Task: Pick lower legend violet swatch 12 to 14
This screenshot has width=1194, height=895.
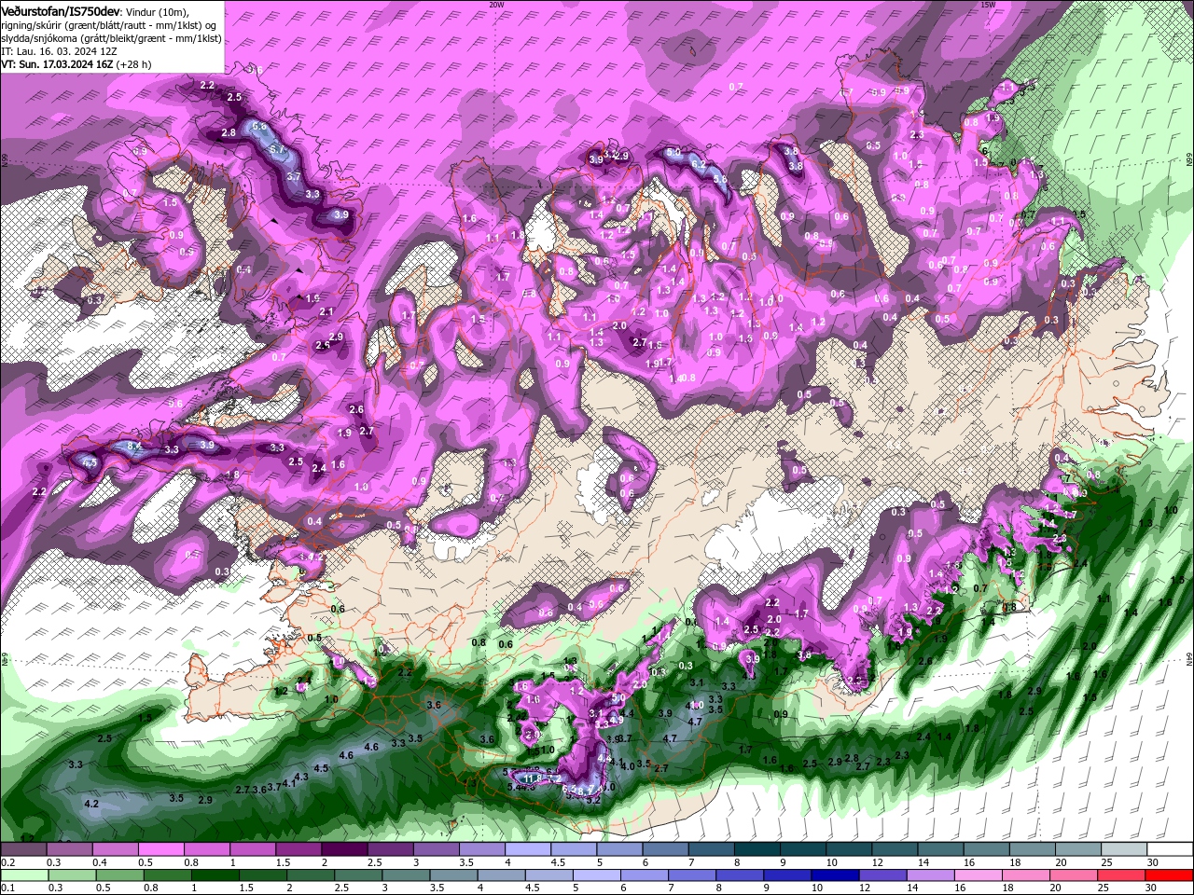Action: point(882,874)
